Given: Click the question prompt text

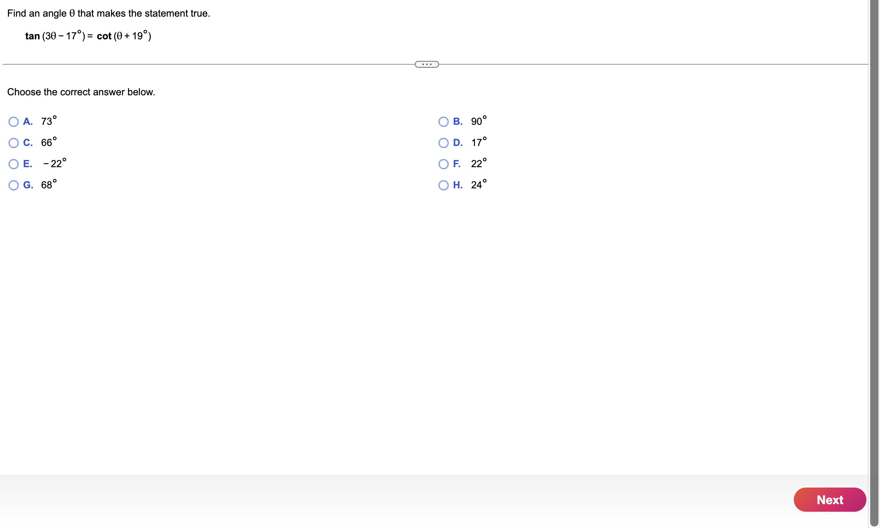Looking at the screenshot, I should 108,13.
